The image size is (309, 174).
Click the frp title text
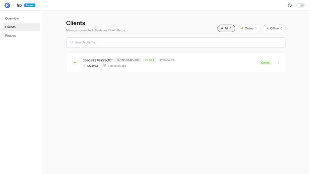(x=19, y=5)
